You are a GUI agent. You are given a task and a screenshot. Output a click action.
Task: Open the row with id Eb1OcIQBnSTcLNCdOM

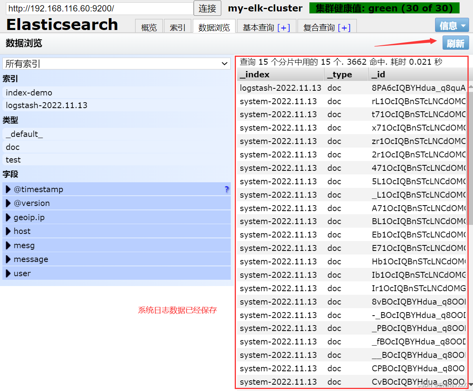pyautogui.click(x=351, y=235)
